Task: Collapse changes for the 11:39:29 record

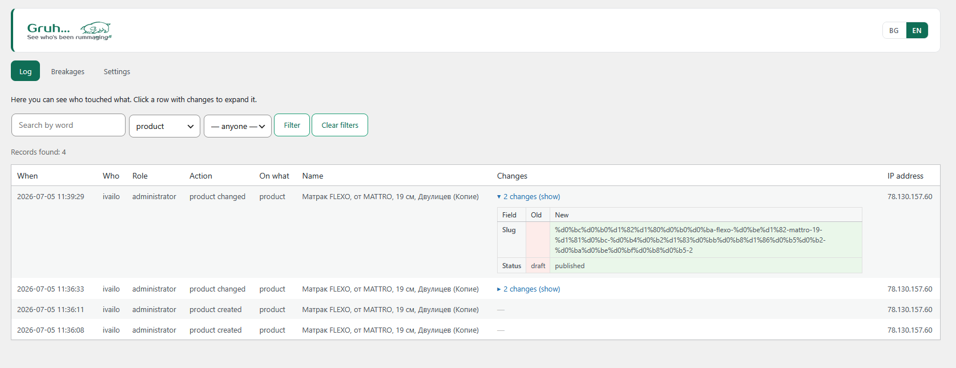Action: click(529, 196)
